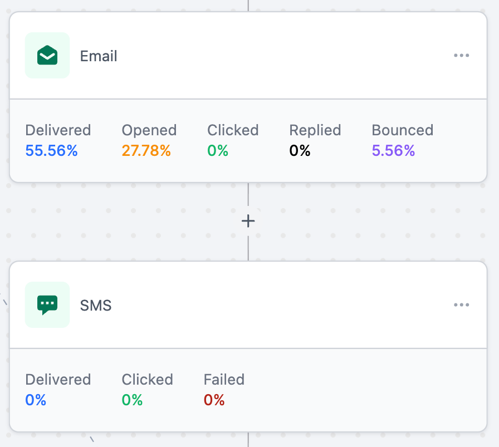Click the Replied 0% metric
499x447 pixels.
(300, 150)
